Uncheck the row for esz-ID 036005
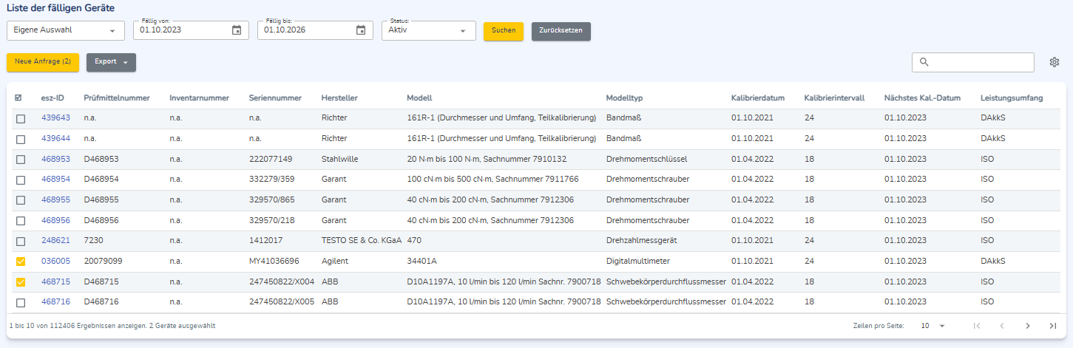Viewport: 1073px width, 348px height. click(x=21, y=261)
